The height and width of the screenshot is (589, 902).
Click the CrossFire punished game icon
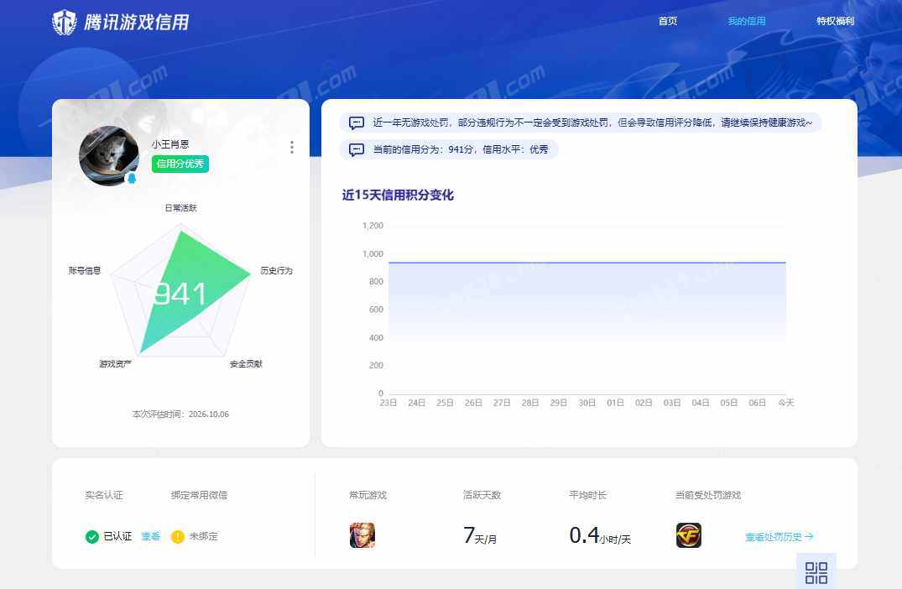tap(689, 535)
